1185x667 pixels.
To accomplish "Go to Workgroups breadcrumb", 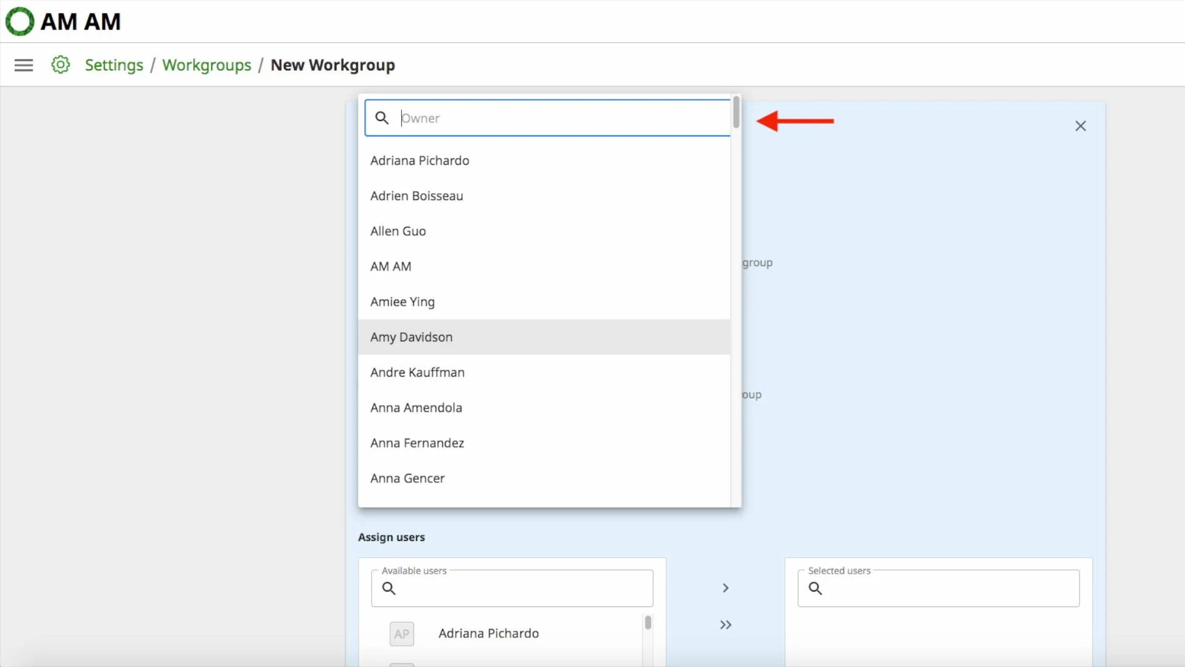I will coord(207,65).
